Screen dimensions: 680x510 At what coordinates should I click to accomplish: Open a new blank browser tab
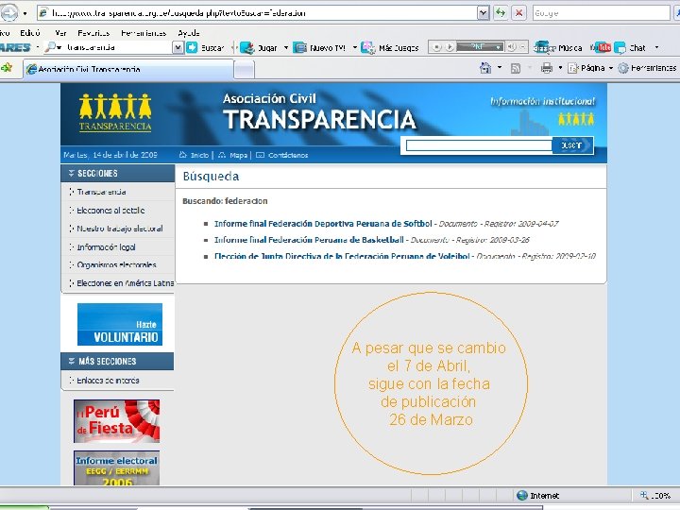(245, 70)
